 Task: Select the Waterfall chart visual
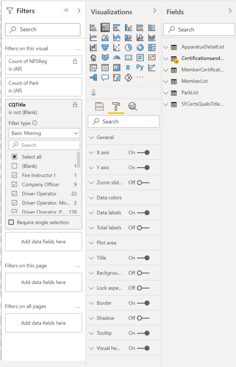click(x=93, y=48)
